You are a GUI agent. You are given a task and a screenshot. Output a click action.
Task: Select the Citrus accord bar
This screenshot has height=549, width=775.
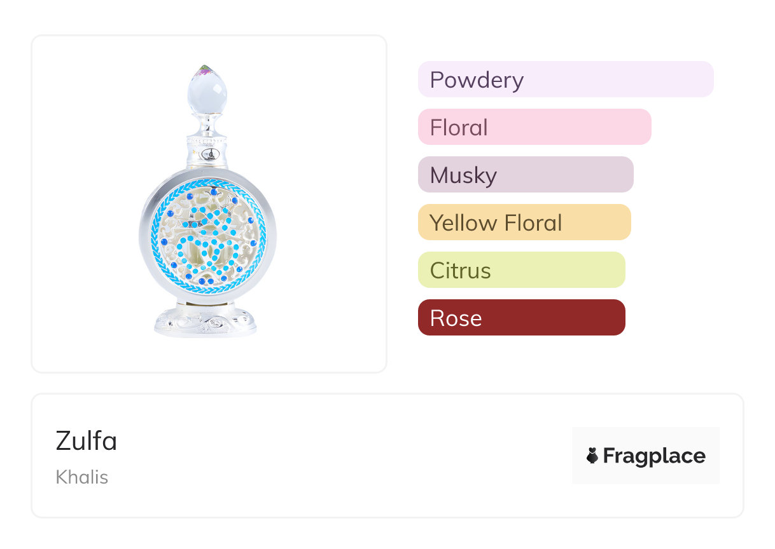click(521, 270)
